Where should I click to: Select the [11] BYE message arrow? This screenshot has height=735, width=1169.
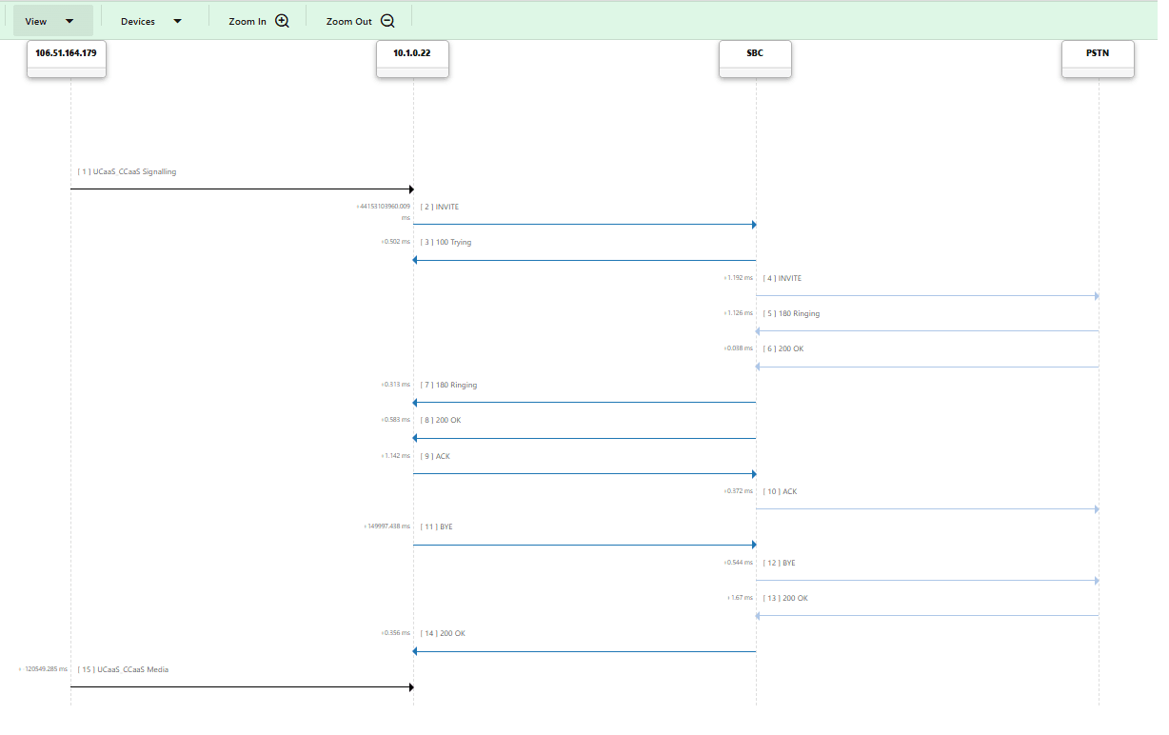584,545
